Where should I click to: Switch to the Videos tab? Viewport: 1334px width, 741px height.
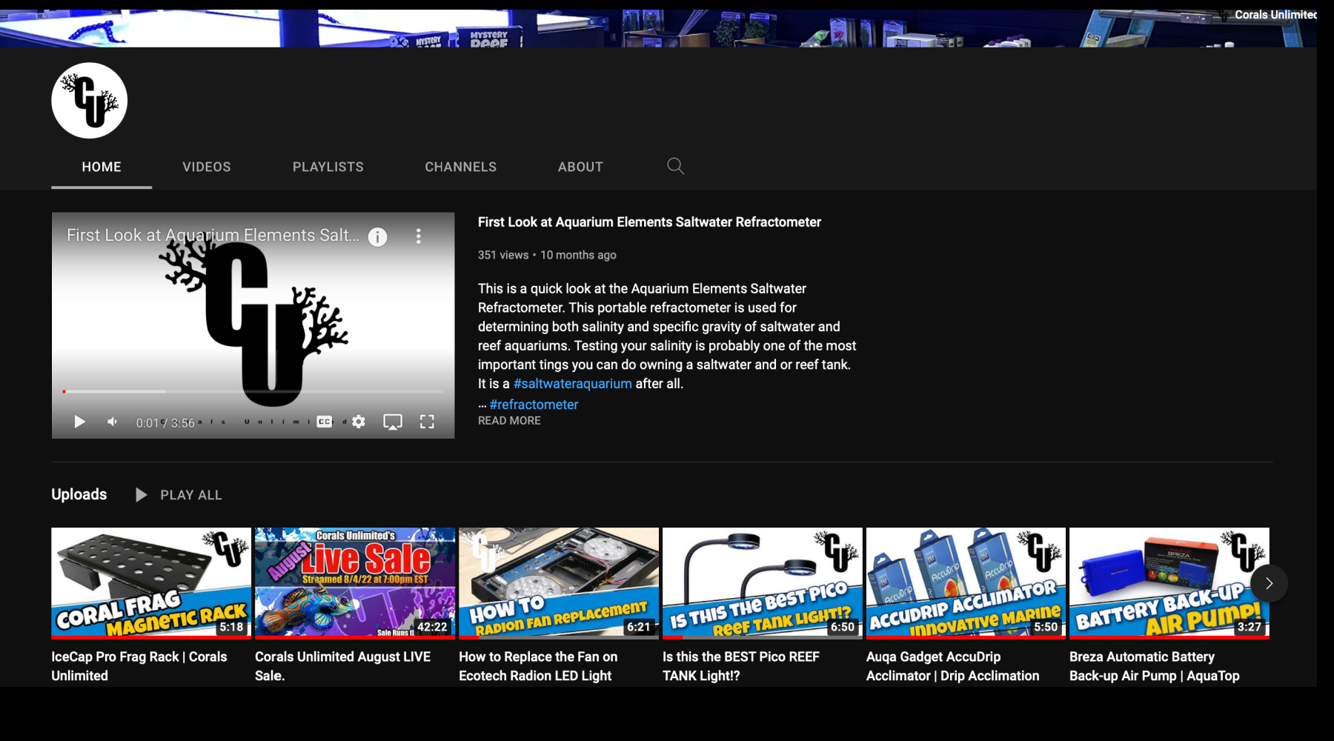tap(207, 167)
